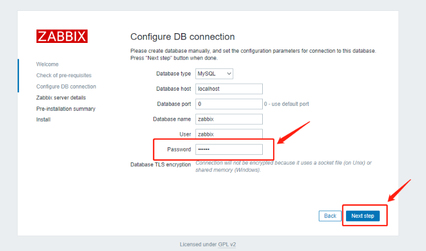Click the Password label text

coord(179,149)
